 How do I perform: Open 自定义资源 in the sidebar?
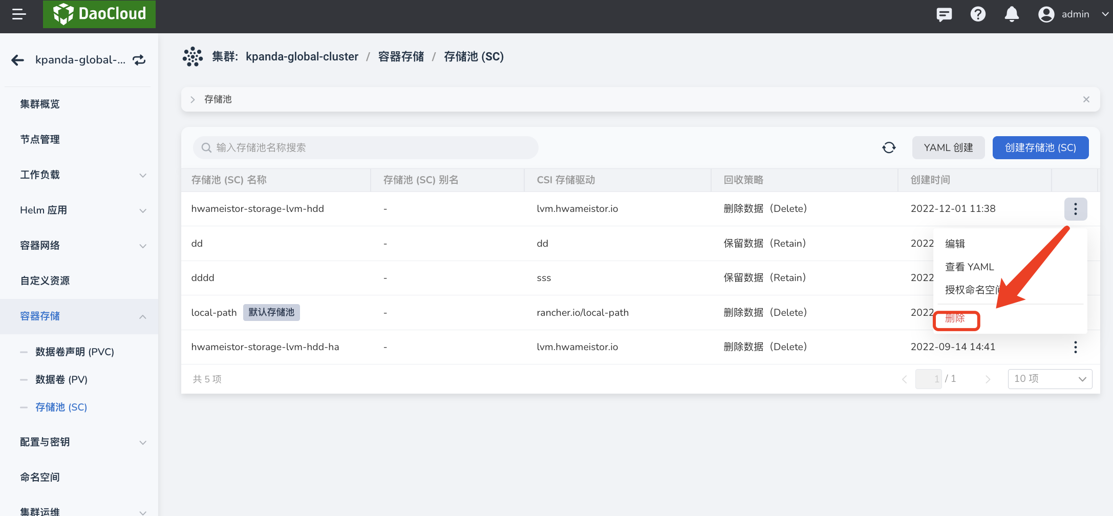(45, 281)
